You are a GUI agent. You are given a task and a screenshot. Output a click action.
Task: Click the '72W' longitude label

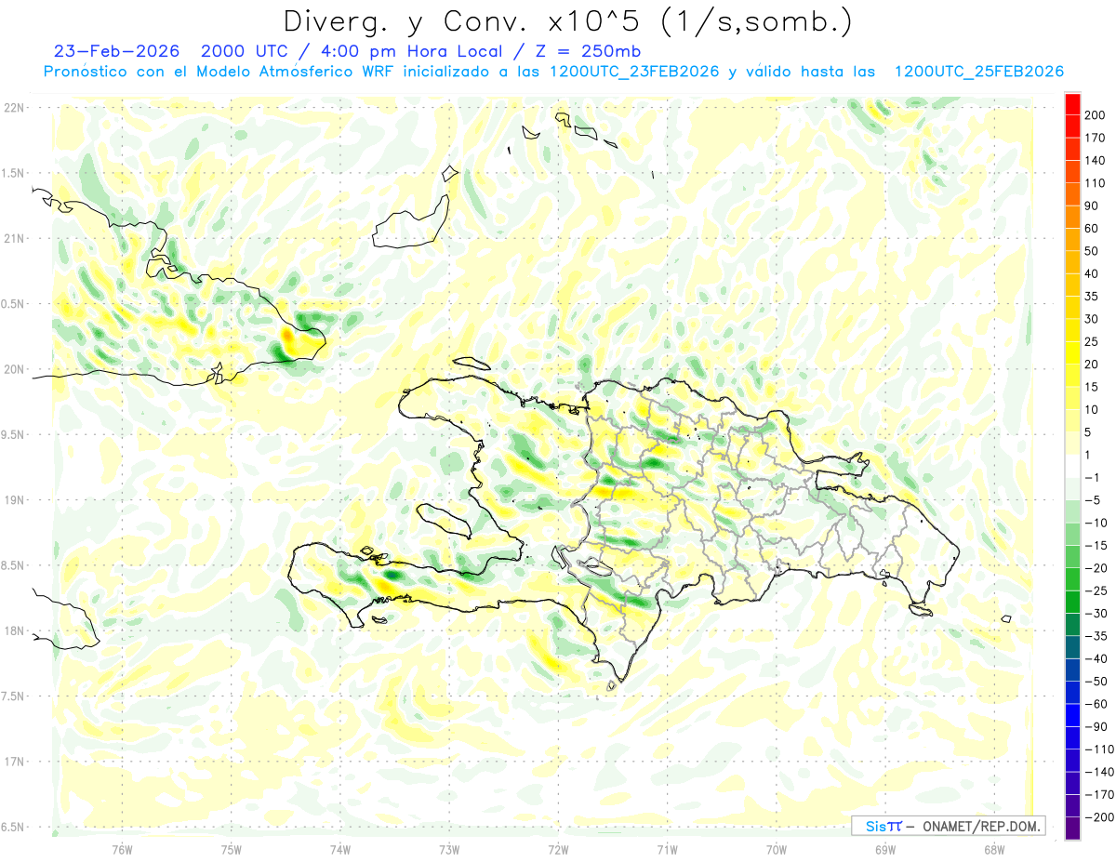point(558,849)
